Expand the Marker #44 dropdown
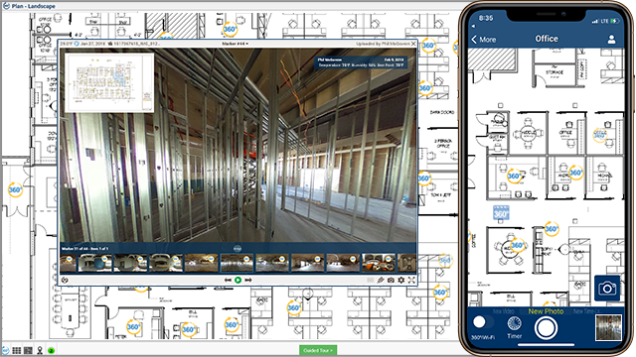This screenshot has width=636, height=357. tap(236, 44)
